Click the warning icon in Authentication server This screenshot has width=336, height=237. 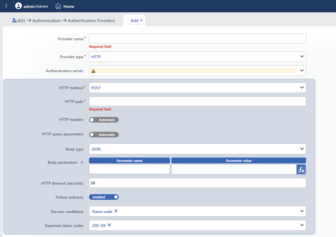pyautogui.click(x=94, y=71)
